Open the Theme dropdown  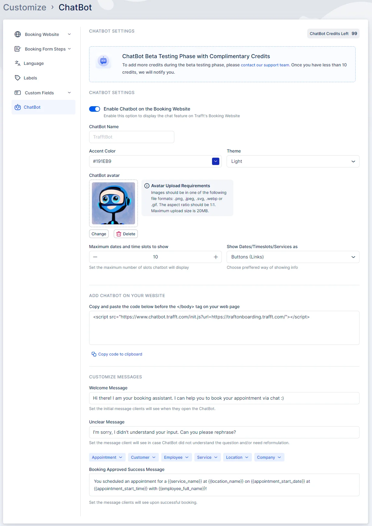pos(293,161)
